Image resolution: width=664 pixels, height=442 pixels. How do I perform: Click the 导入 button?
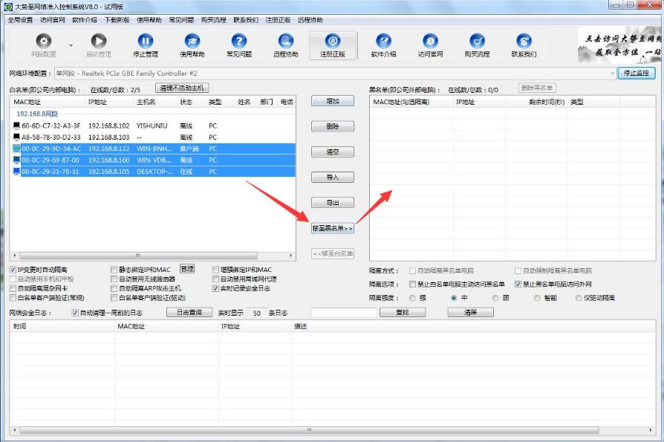point(333,177)
